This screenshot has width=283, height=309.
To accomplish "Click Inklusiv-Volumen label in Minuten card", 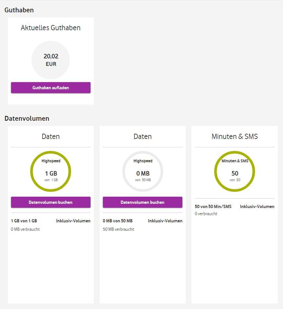I will click(x=257, y=206).
